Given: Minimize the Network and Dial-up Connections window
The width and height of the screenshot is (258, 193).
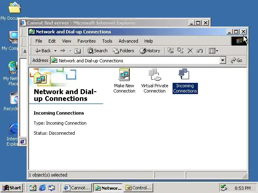Looking at the screenshot, I should (229, 32).
